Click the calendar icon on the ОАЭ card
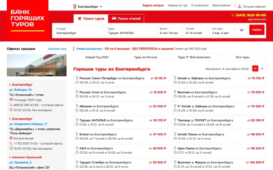 [x=77, y=153]
